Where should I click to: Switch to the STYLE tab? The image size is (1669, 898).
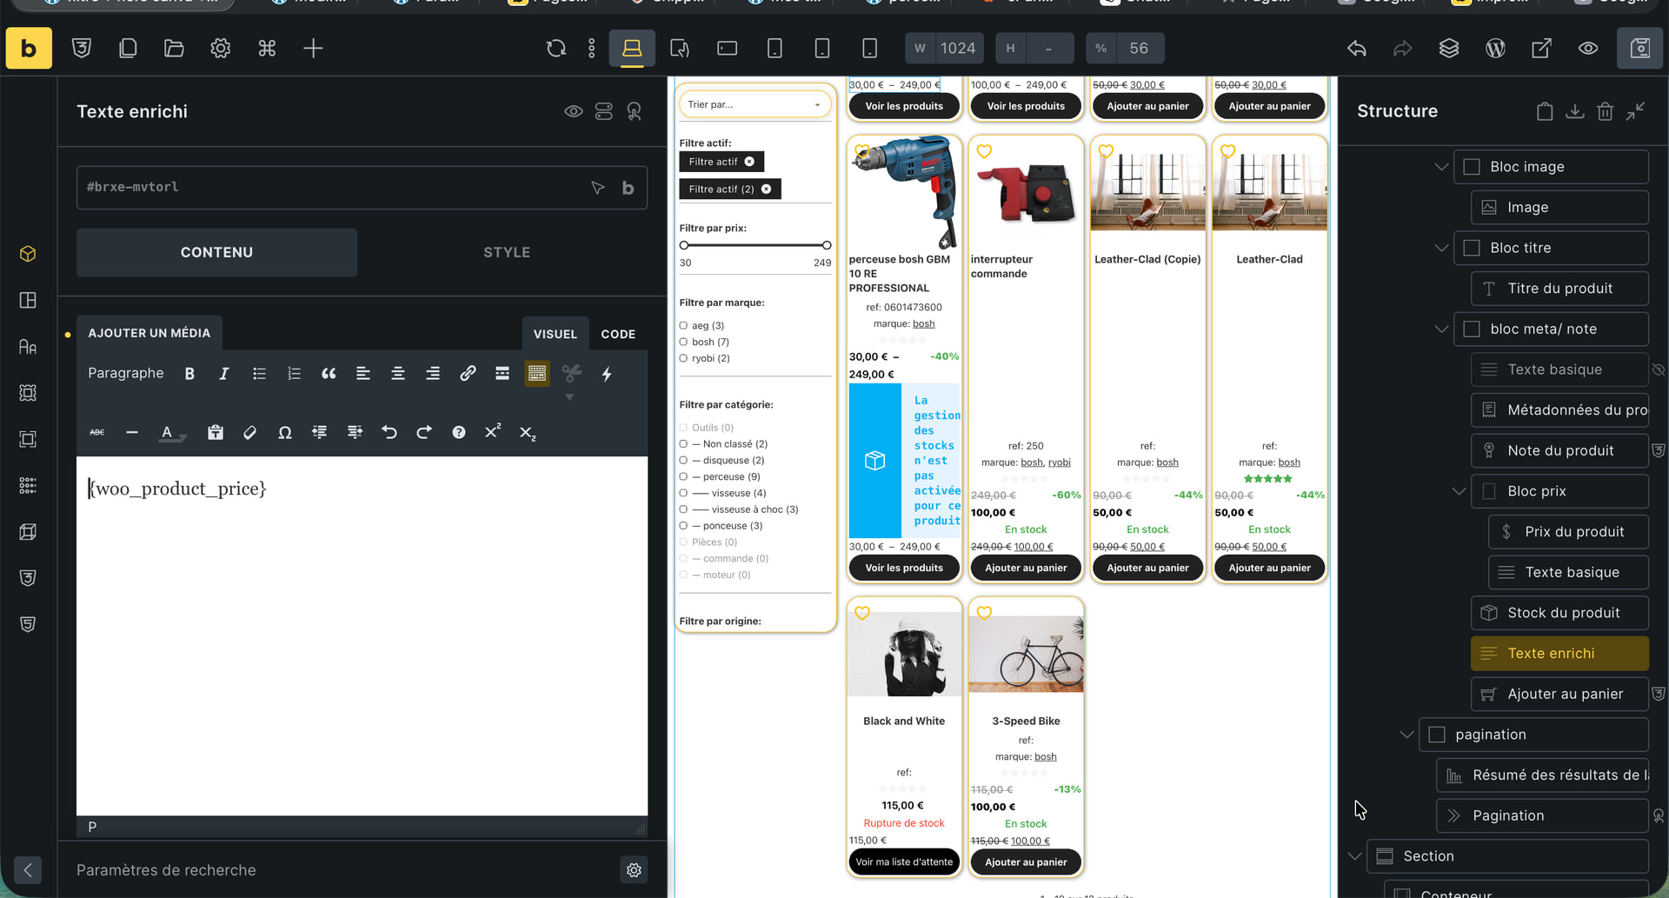506,253
